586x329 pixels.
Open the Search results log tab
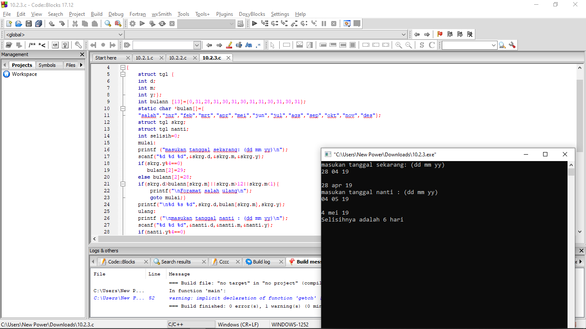(x=176, y=262)
